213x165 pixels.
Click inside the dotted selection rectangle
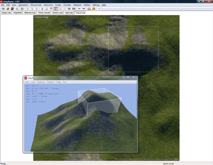coord(133,49)
